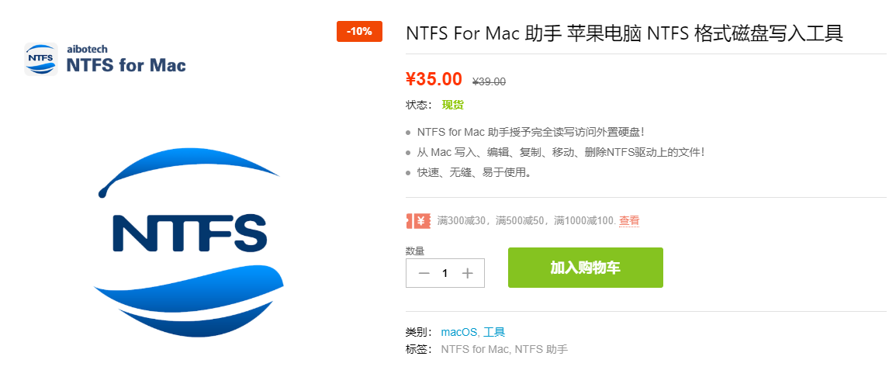Click the quantity input field
The width and height of the screenshot is (896, 377).
(445, 273)
